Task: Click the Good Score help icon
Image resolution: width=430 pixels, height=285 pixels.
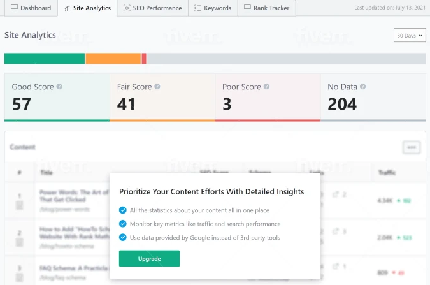Action: (59, 87)
